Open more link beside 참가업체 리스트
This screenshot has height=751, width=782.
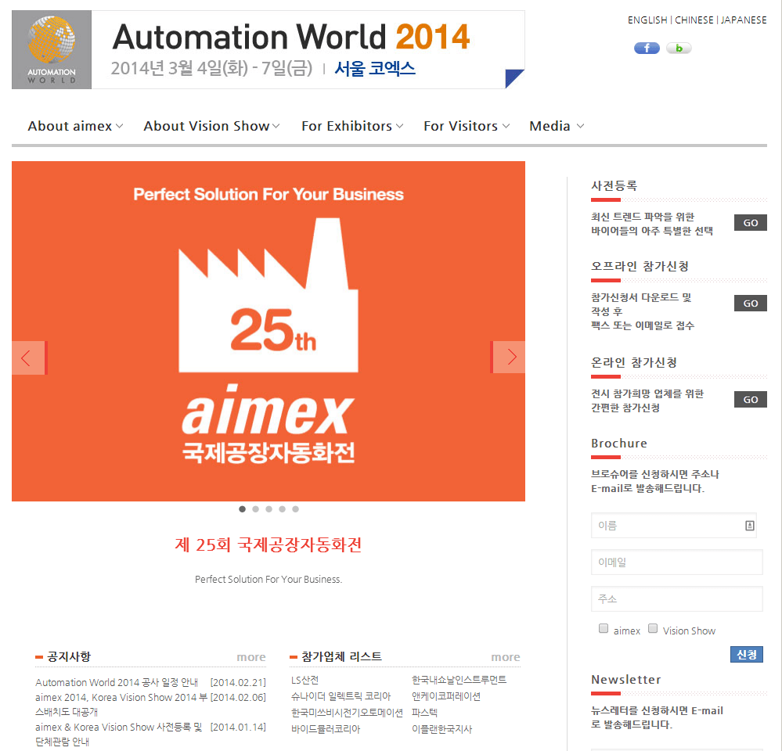(x=505, y=657)
